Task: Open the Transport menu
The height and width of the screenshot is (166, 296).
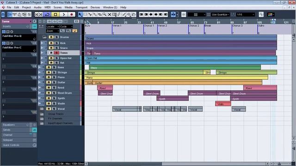Action: point(81,7)
